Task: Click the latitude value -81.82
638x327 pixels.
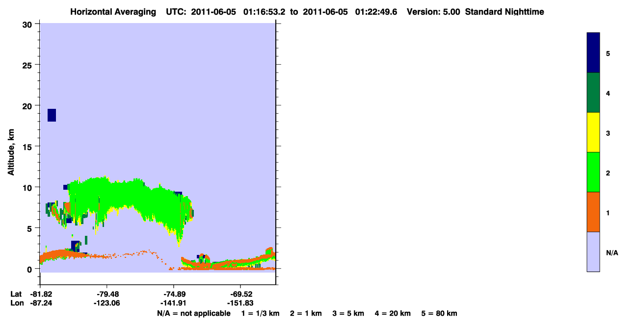Action: [x=40, y=294]
